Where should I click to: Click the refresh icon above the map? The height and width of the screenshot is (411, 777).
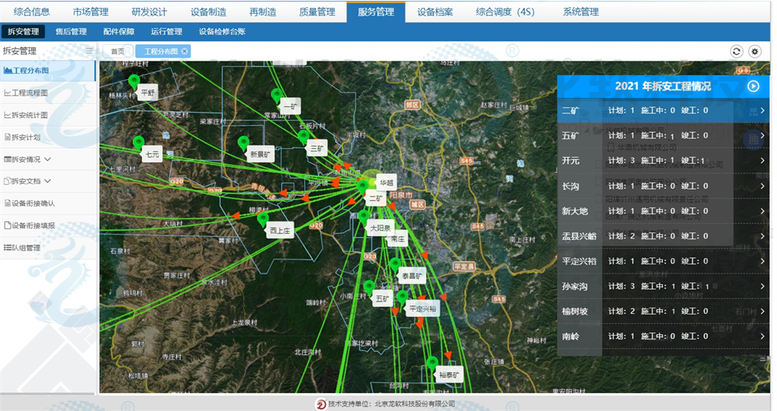pos(737,51)
